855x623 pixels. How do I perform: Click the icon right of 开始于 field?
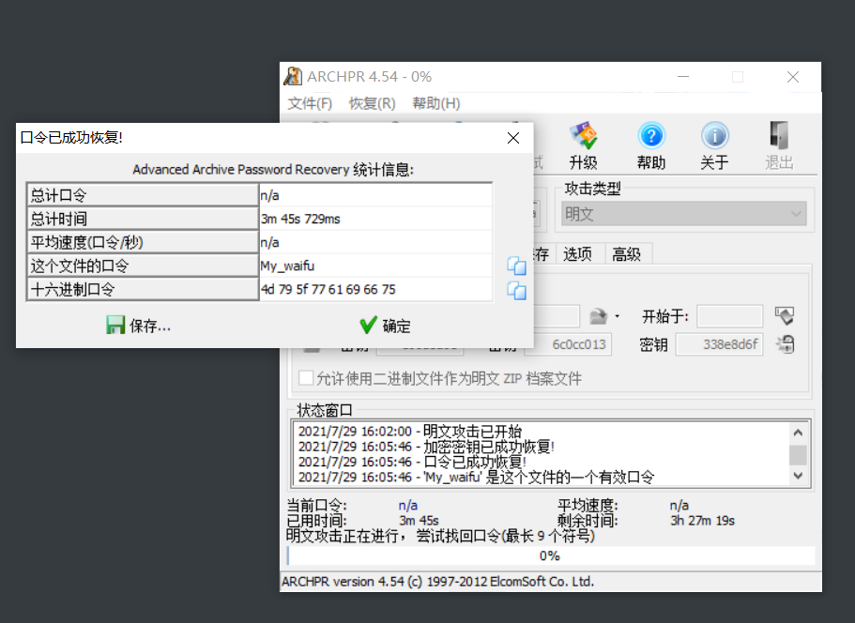(785, 315)
